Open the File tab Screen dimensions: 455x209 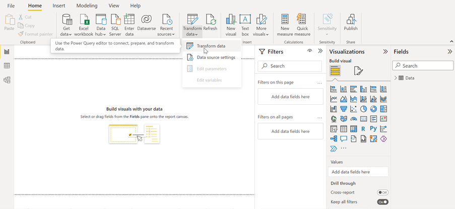coord(11,6)
